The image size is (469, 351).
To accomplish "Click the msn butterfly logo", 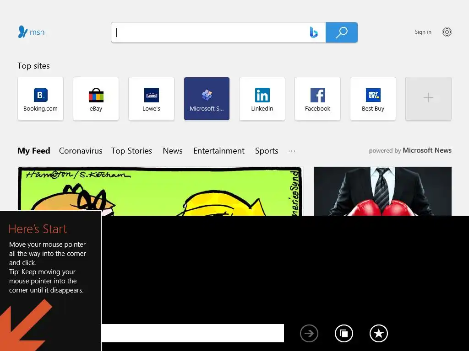I will (x=31, y=32).
